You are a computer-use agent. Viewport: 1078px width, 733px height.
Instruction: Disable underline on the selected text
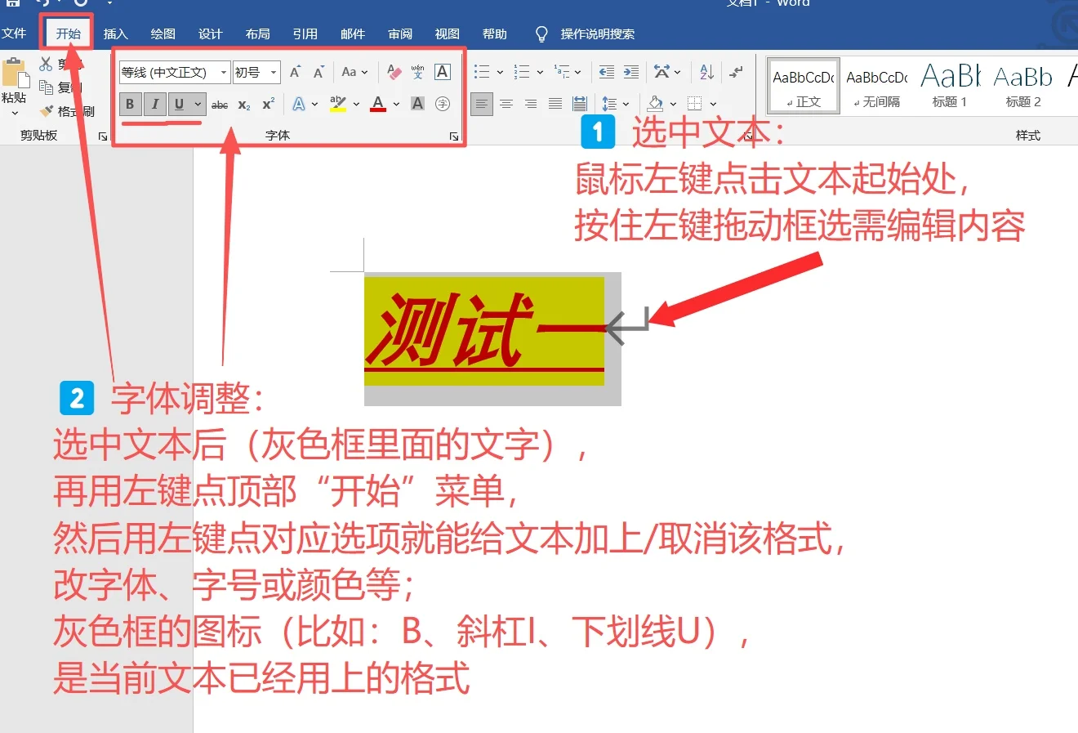pyautogui.click(x=178, y=104)
